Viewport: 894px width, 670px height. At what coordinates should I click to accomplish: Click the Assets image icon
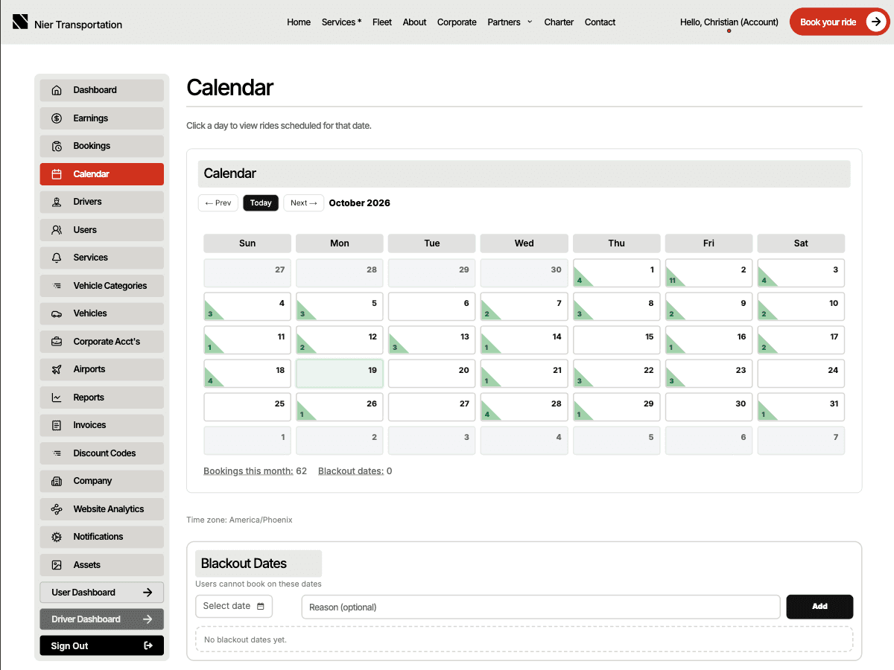coord(57,565)
